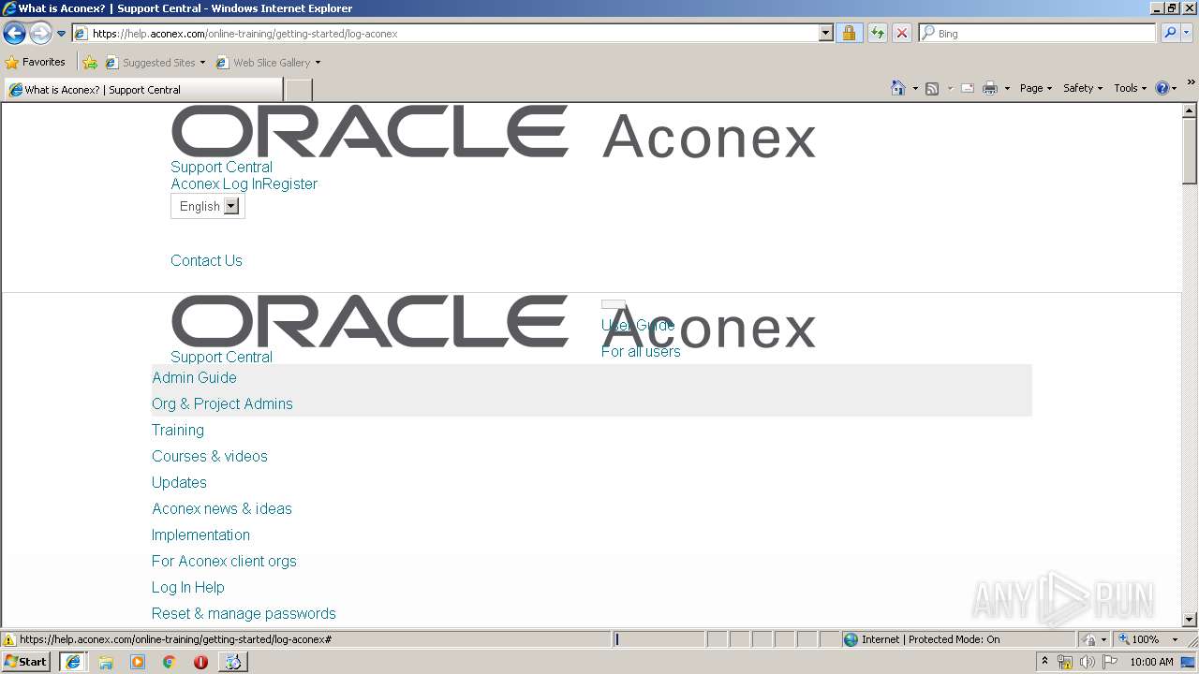Open the Implementation link

[200, 535]
